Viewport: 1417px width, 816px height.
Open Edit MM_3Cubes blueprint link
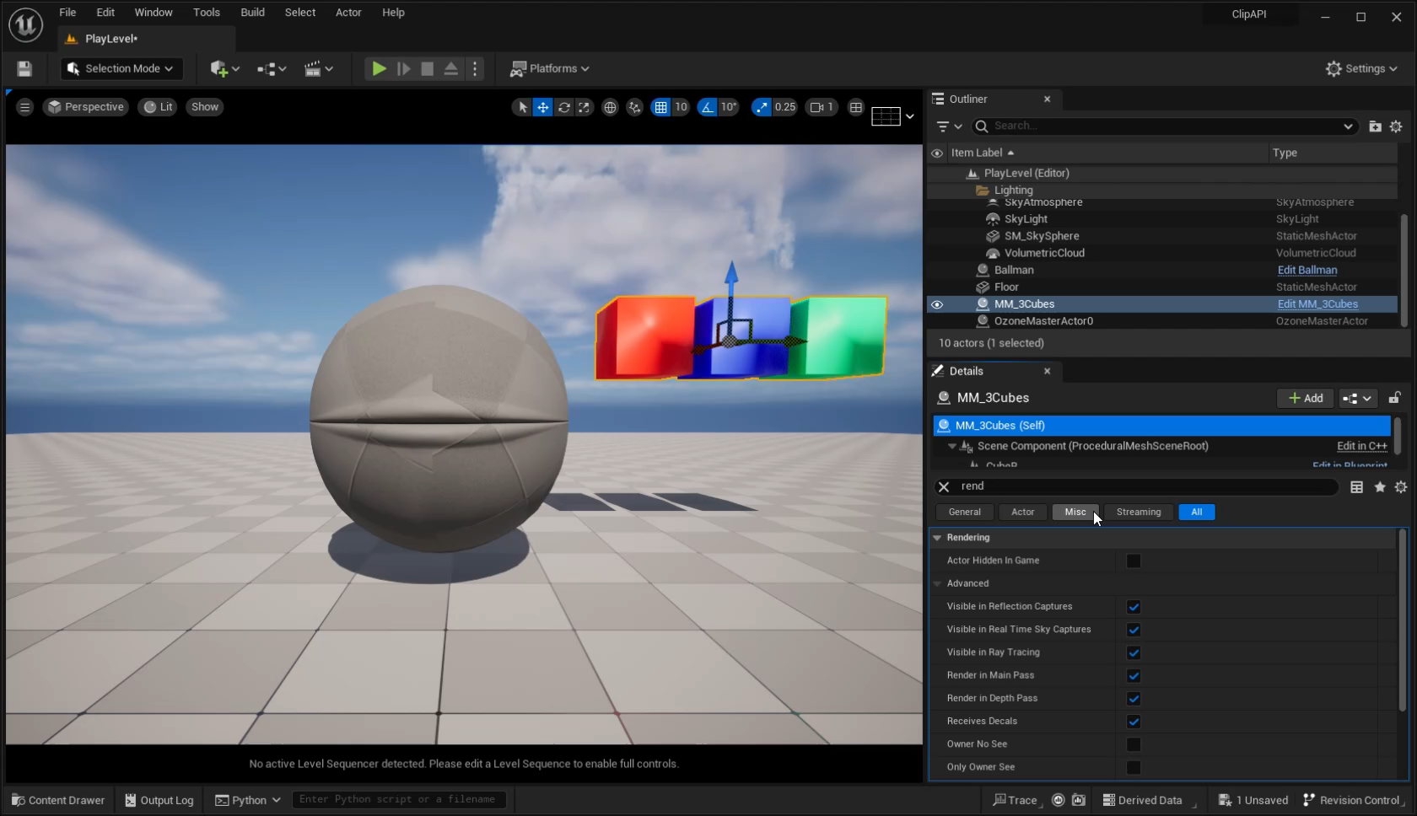click(1317, 304)
